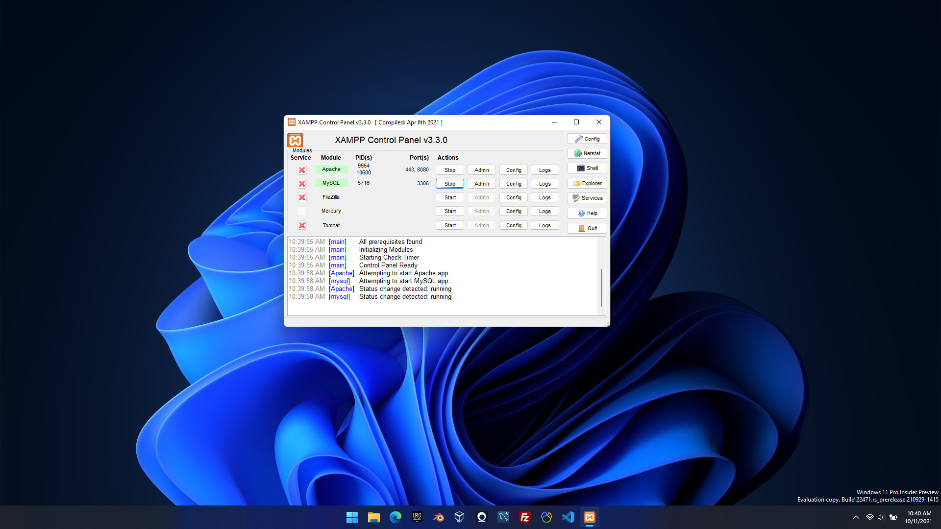Open Help from side panel
This screenshot has width=941, height=529.
587,213
